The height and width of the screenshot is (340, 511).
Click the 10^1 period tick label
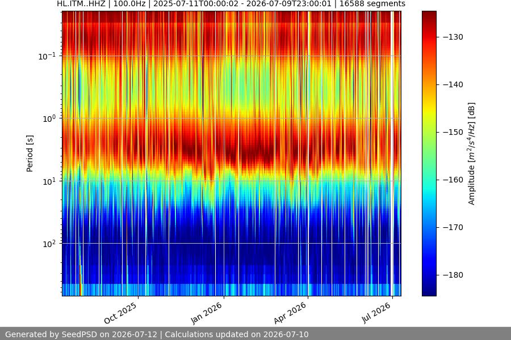[x=49, y=181]
